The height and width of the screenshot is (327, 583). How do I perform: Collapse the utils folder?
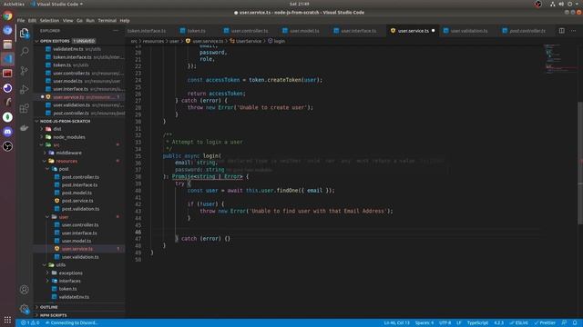point(61,265)
